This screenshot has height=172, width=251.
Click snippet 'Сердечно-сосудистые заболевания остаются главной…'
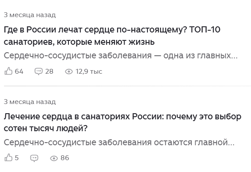coord(119,143)
